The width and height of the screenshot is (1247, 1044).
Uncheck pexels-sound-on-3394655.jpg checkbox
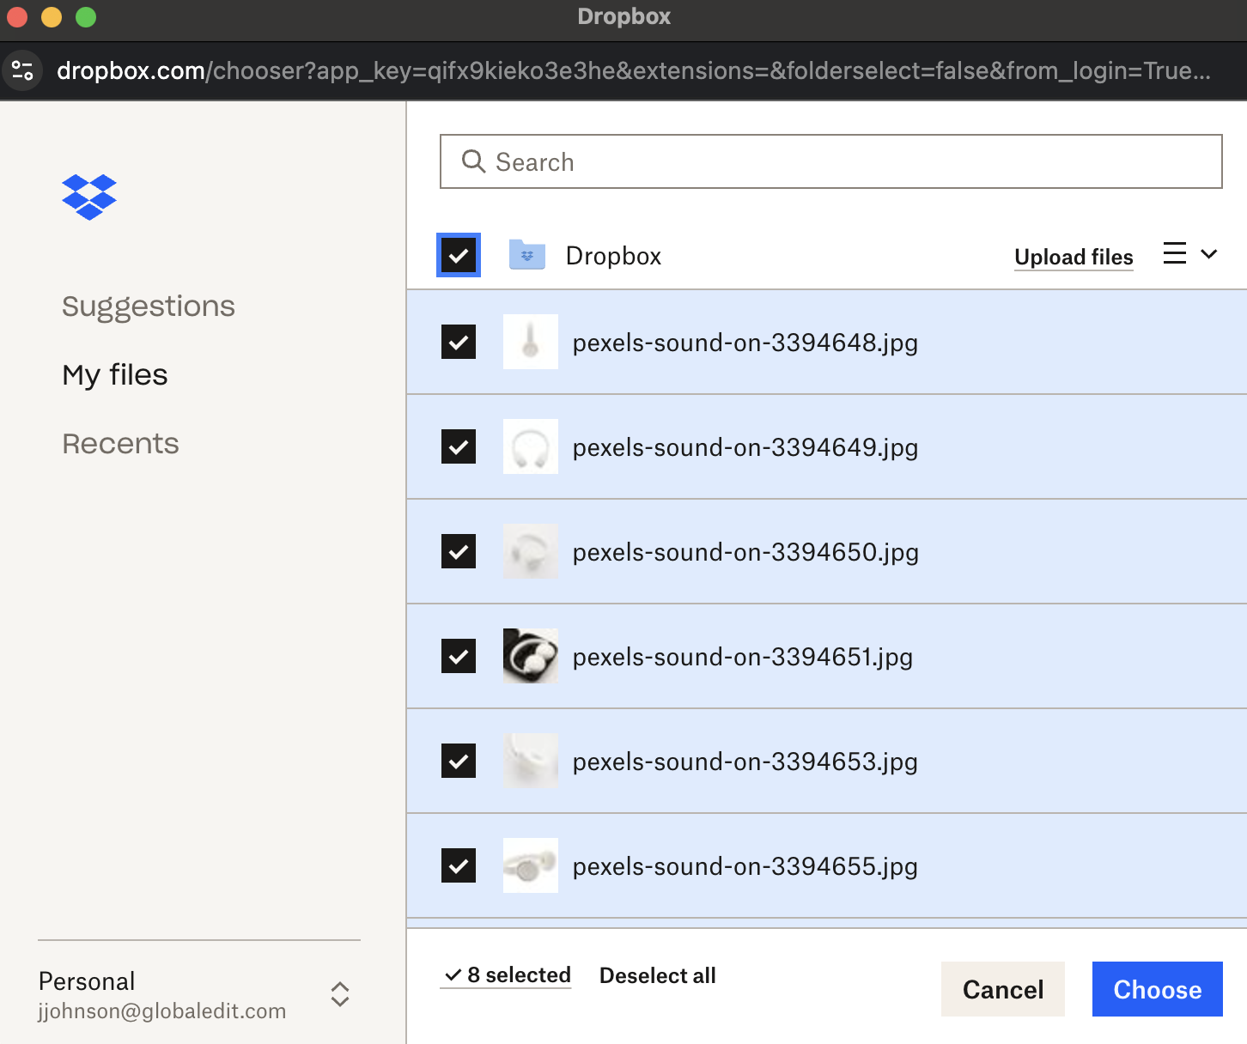[x=459, y=865]
